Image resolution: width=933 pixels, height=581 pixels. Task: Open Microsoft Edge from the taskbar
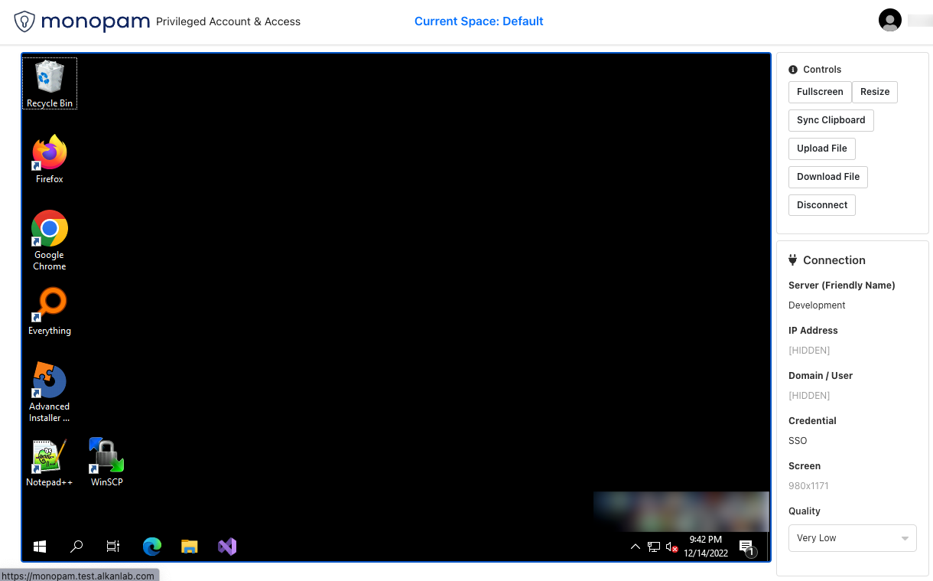pyautogui.click(x=152, y=546)
